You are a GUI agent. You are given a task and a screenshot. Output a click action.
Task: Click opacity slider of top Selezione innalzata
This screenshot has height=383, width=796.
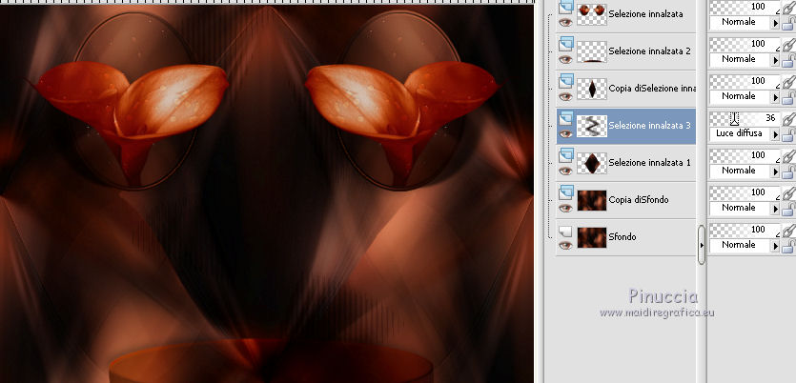(745, 7)
